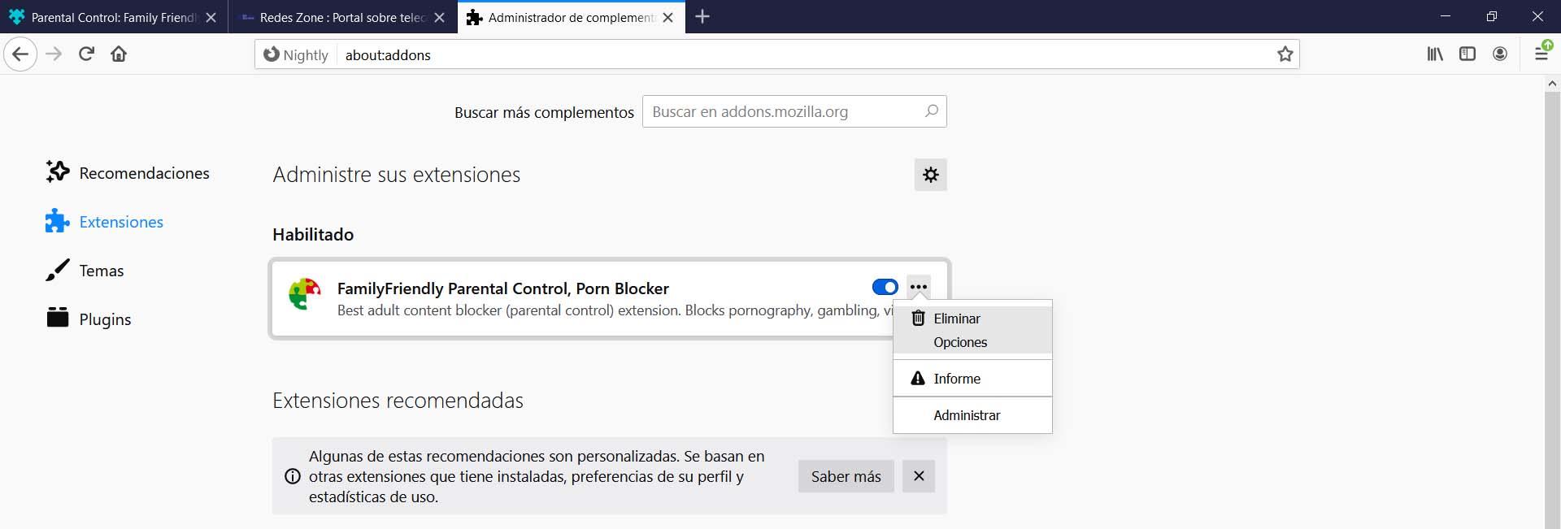1561x529 pixels.
Task: Select Informe from the extension menu
Action: click(957, 379)
